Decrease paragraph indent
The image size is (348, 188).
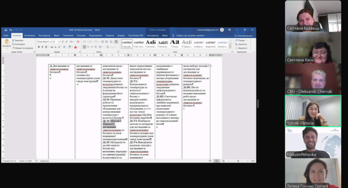pos(103,42)
